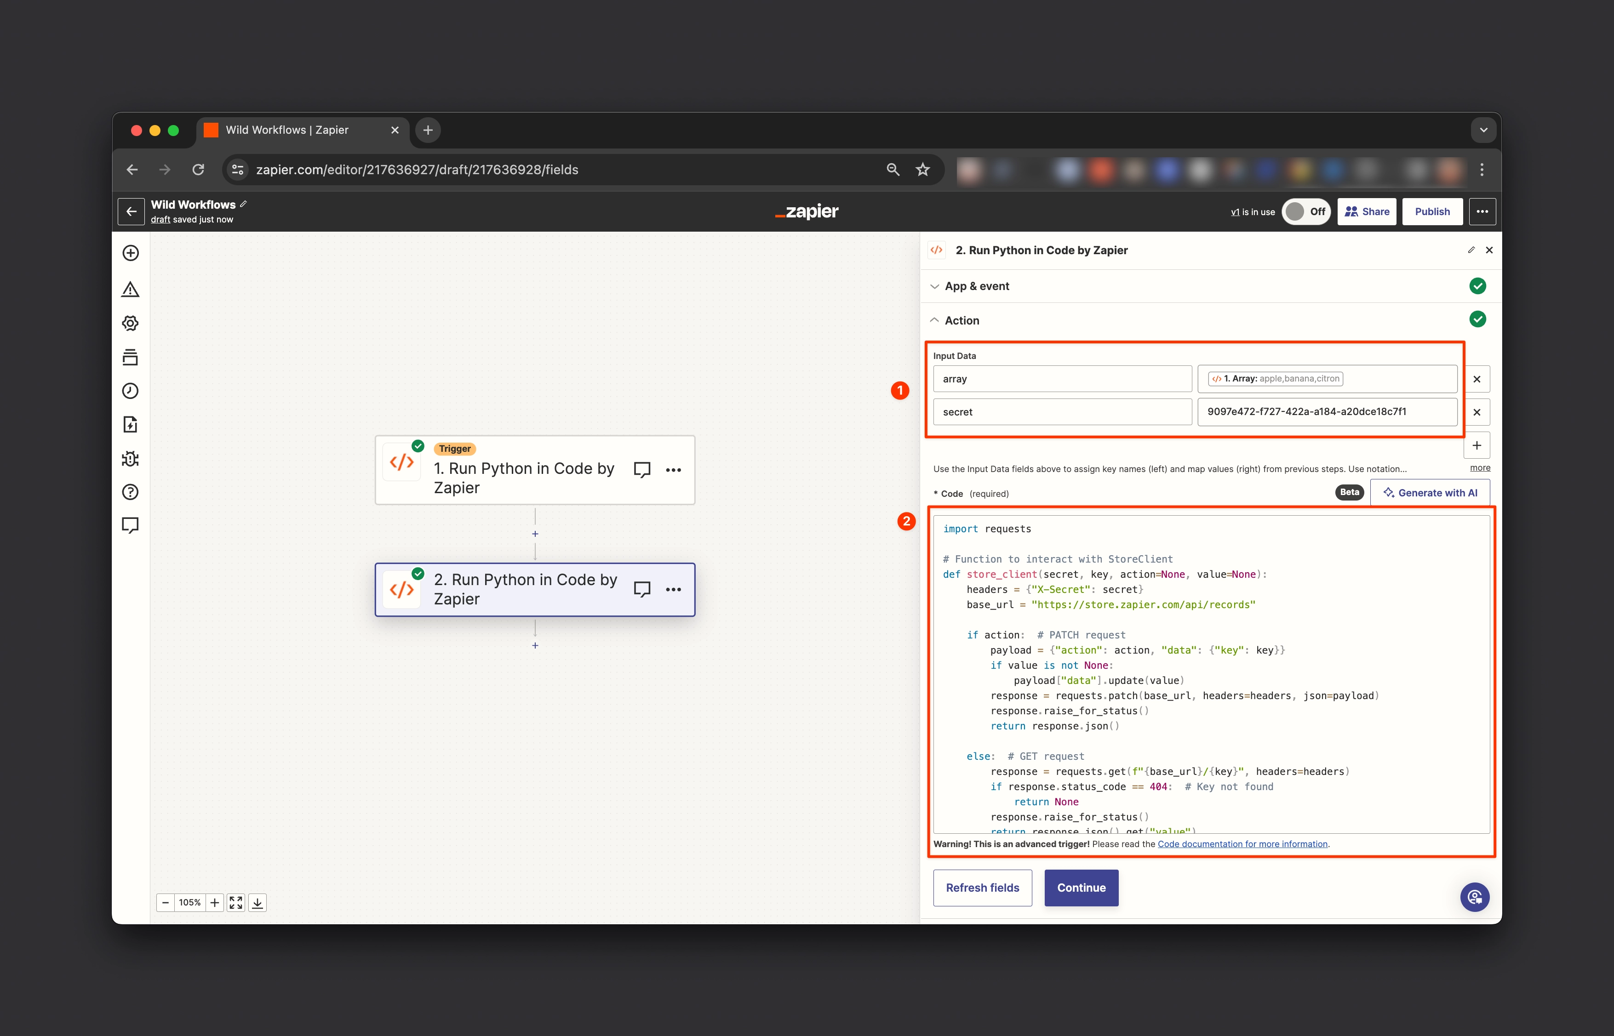
Task: Open the browser tab list dropdown chevron
Action: (1483, 130)
